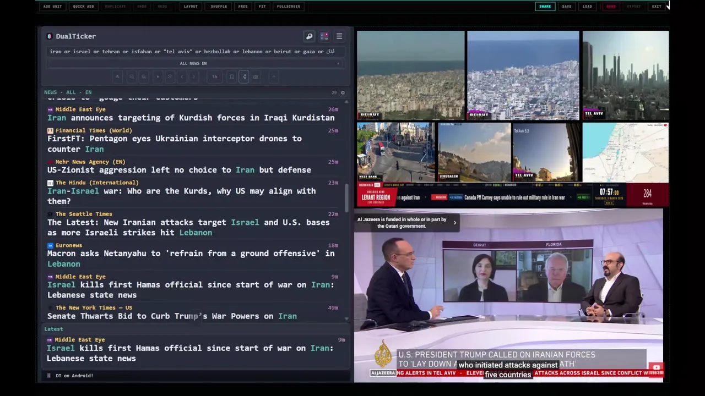Select the FIT layout option
705x396 pixels.
(x=262, y=7)
